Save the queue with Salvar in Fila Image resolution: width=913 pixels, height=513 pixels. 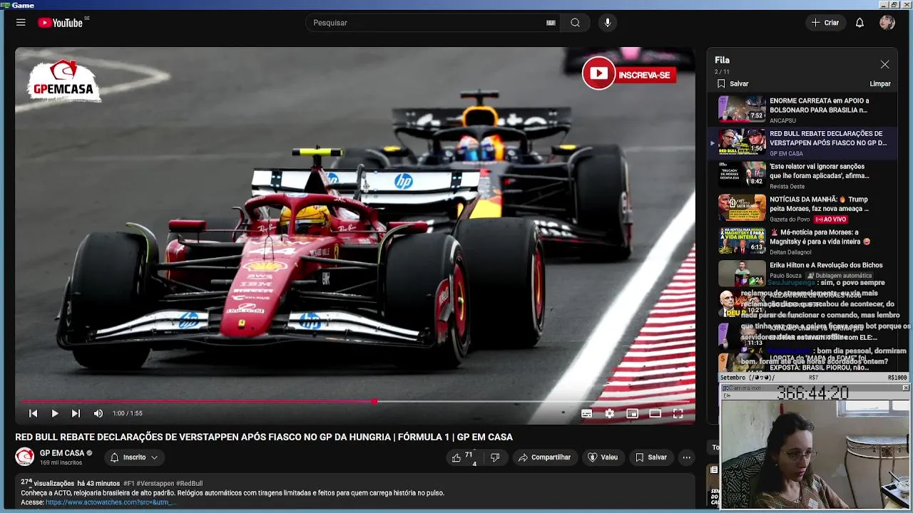click(733, 83)
